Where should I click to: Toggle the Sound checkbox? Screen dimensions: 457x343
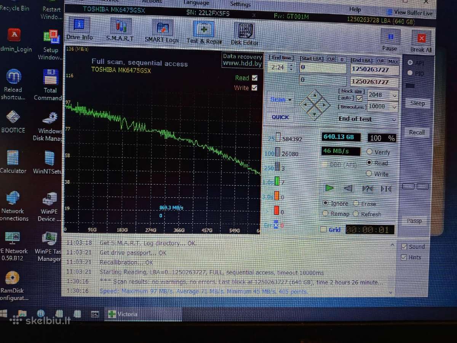(x=404, y=247)
